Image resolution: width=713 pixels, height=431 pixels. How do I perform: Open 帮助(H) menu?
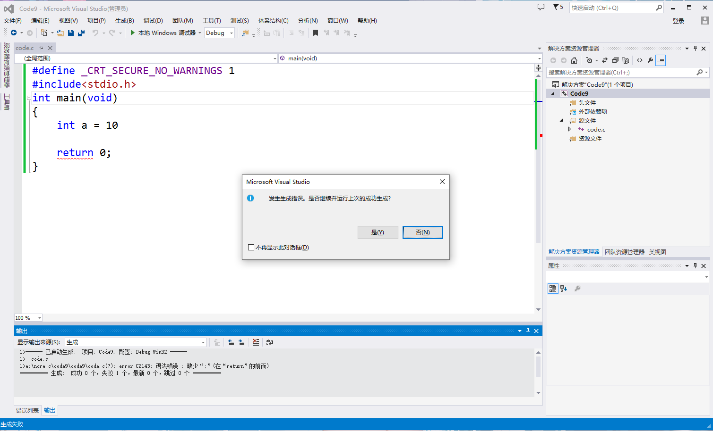[367, 21]
